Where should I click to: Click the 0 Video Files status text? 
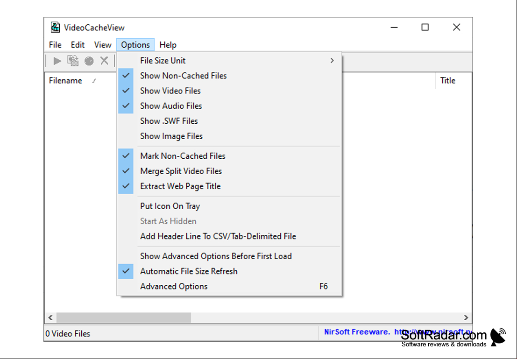[68, 334]
